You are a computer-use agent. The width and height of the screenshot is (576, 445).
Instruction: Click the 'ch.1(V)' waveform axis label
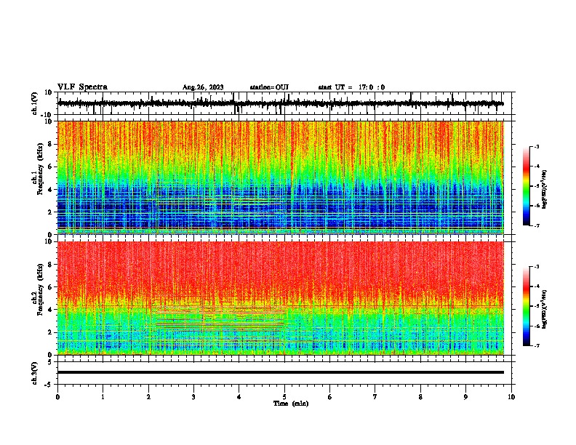35,103
